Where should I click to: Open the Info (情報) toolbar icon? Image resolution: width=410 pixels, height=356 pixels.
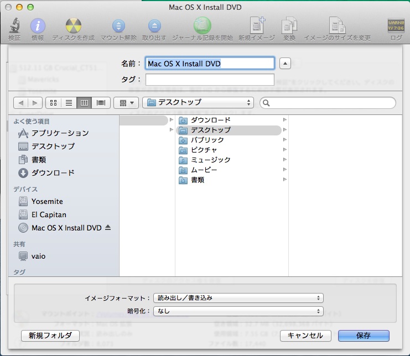pyautogui.click(x=38, y=25)
